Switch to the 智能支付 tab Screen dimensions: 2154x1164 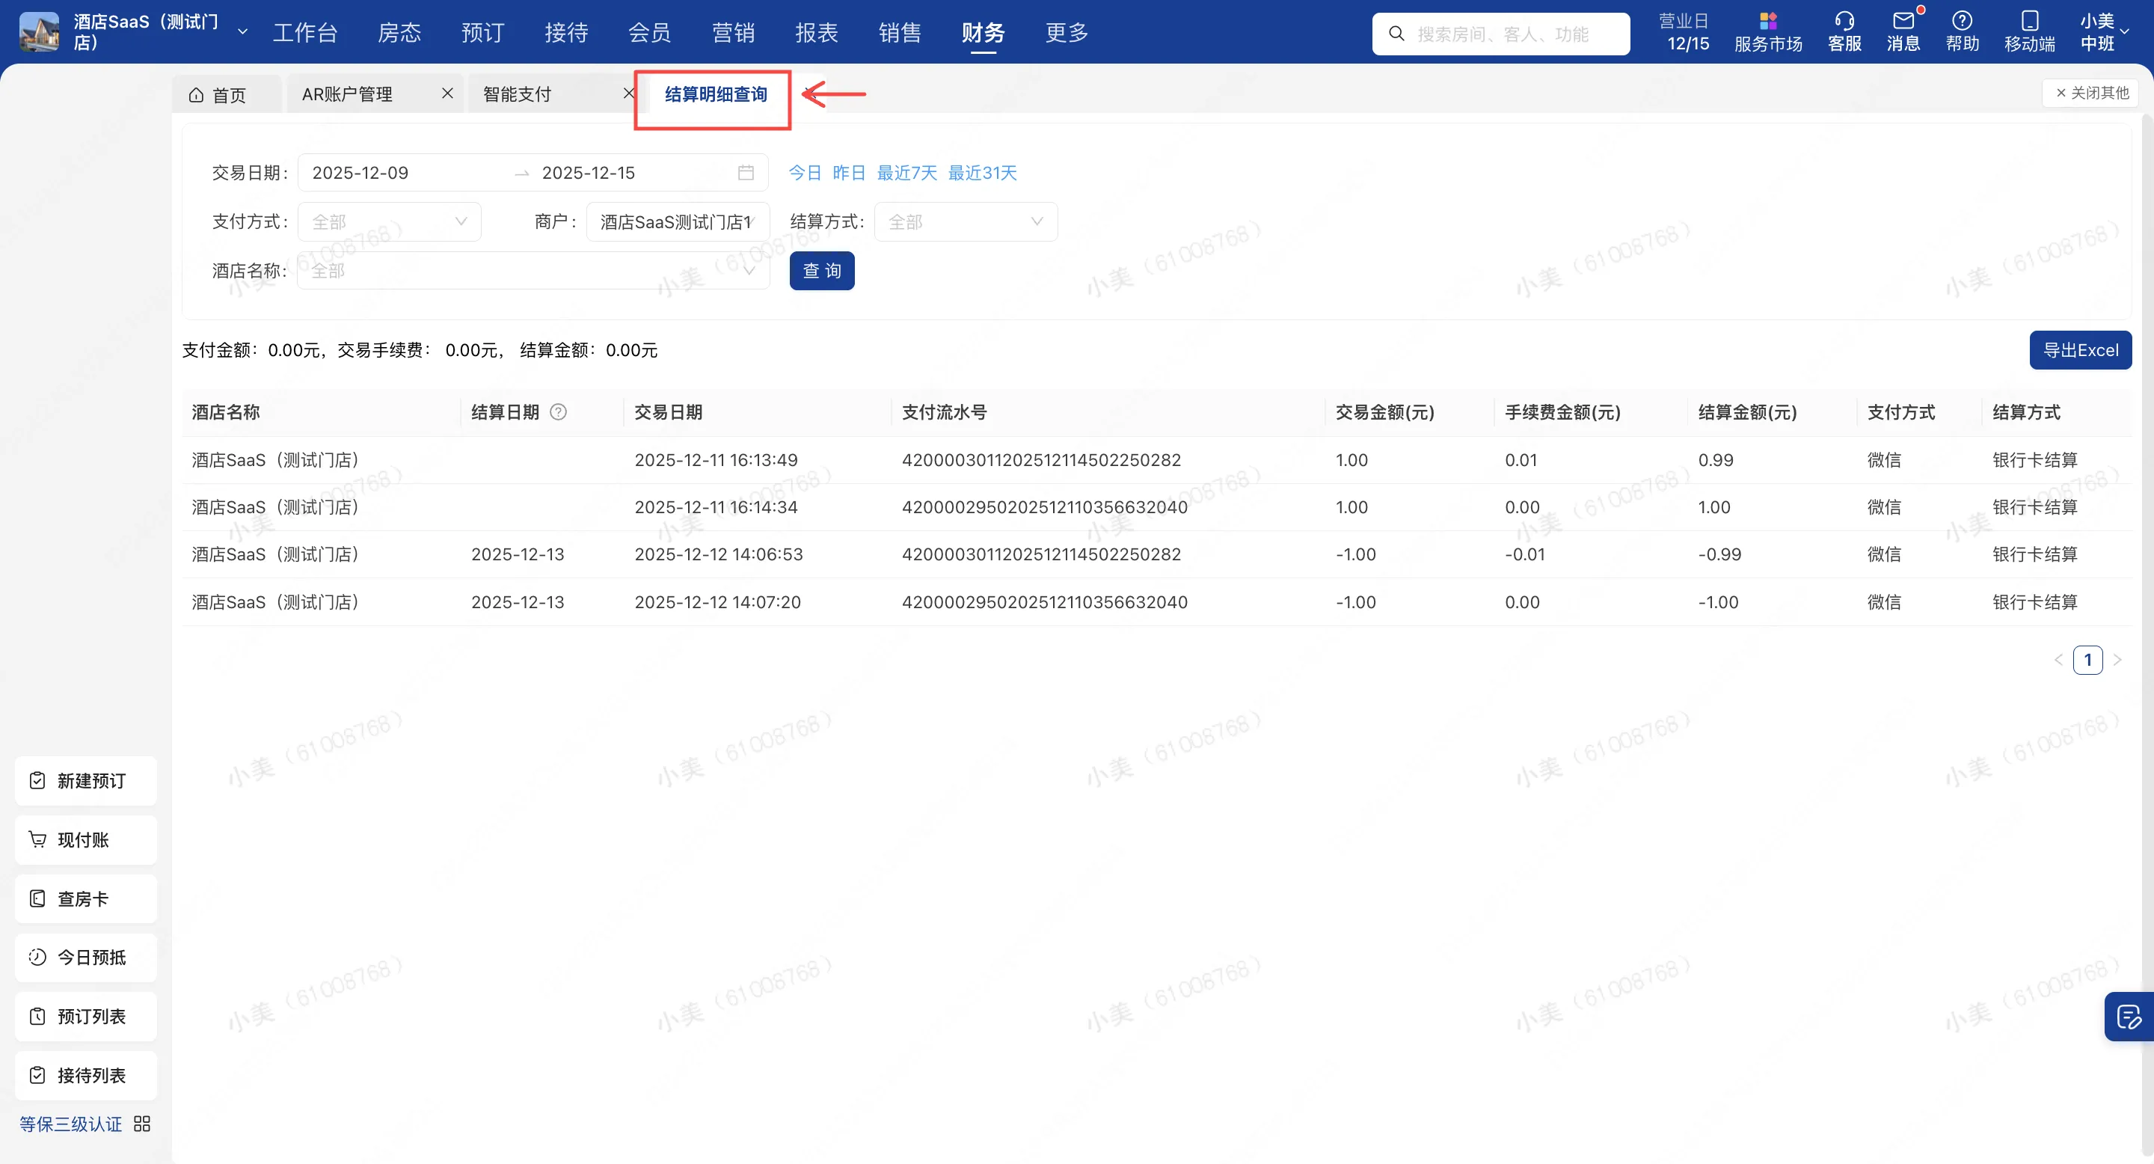point(516,94)
